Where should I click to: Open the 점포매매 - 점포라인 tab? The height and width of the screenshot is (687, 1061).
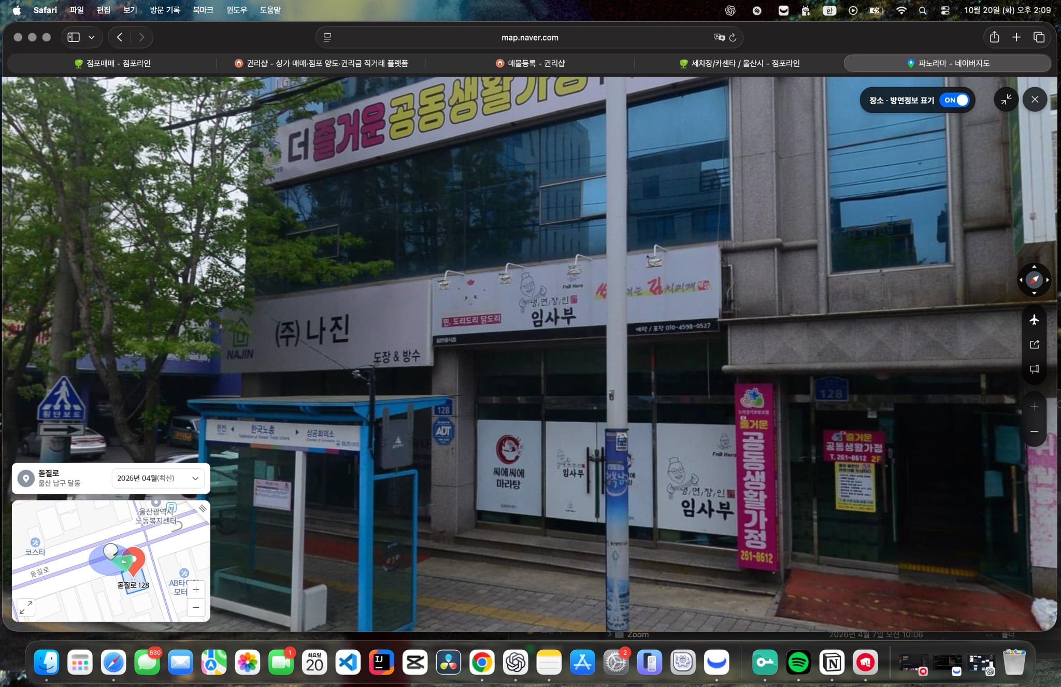pos(112,63)
